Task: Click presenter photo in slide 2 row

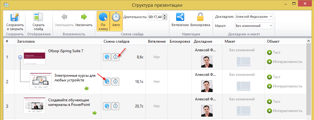Action: click(207, 86)
